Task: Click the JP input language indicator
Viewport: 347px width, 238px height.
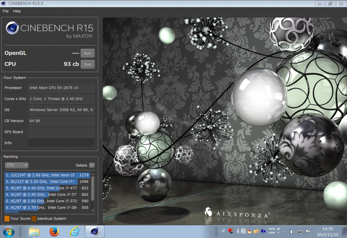Action: click(223, 231)
